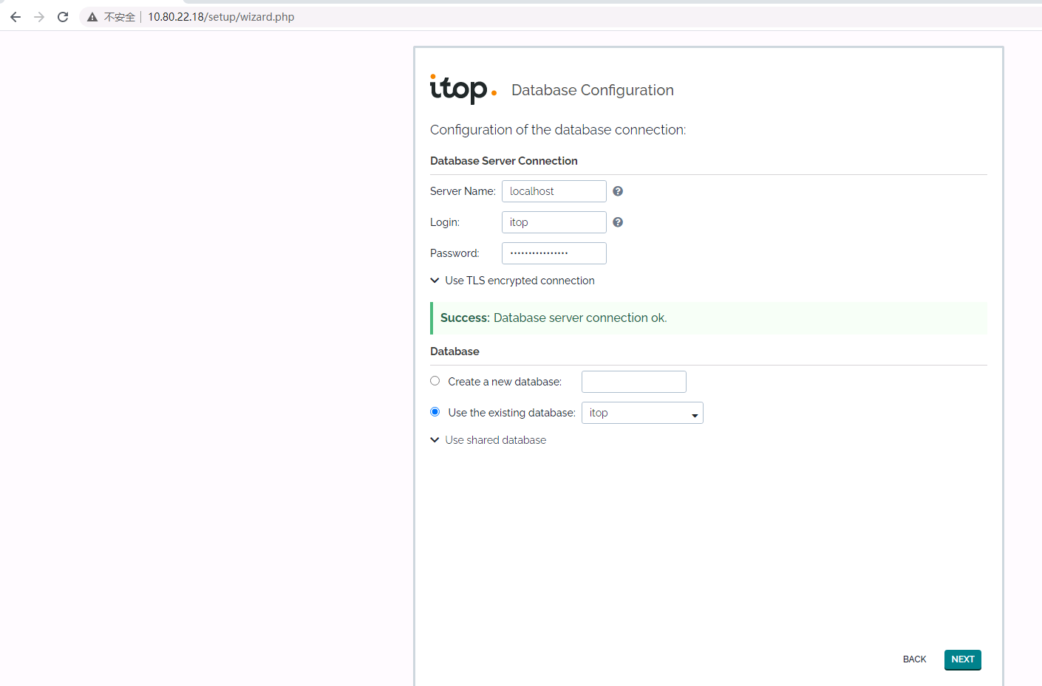
Task: Select Use the existing database radio
Action: click(435, 412)
